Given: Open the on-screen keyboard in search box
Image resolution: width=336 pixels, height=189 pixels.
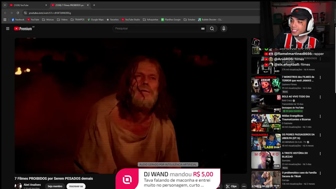Looking at the screenshot, I should [203, 29].
